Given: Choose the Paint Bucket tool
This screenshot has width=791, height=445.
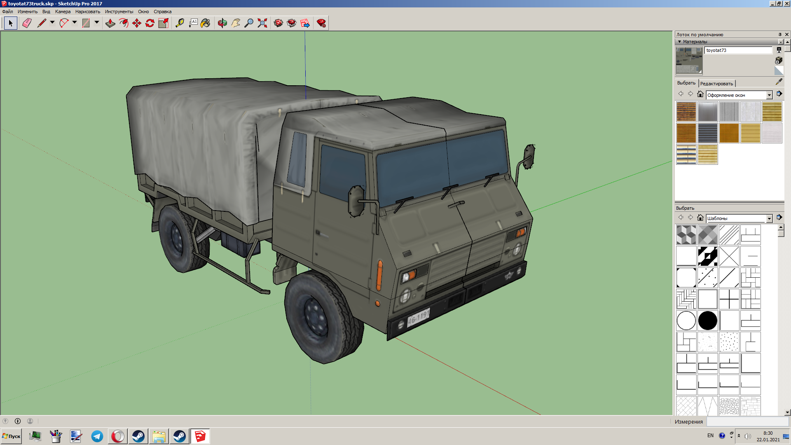Looking at the screenshot, I should click(205, 23).
